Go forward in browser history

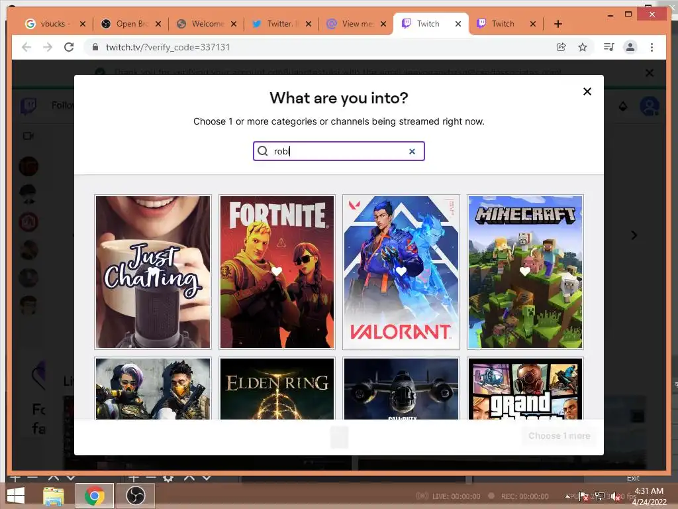(x=48, y=47)
